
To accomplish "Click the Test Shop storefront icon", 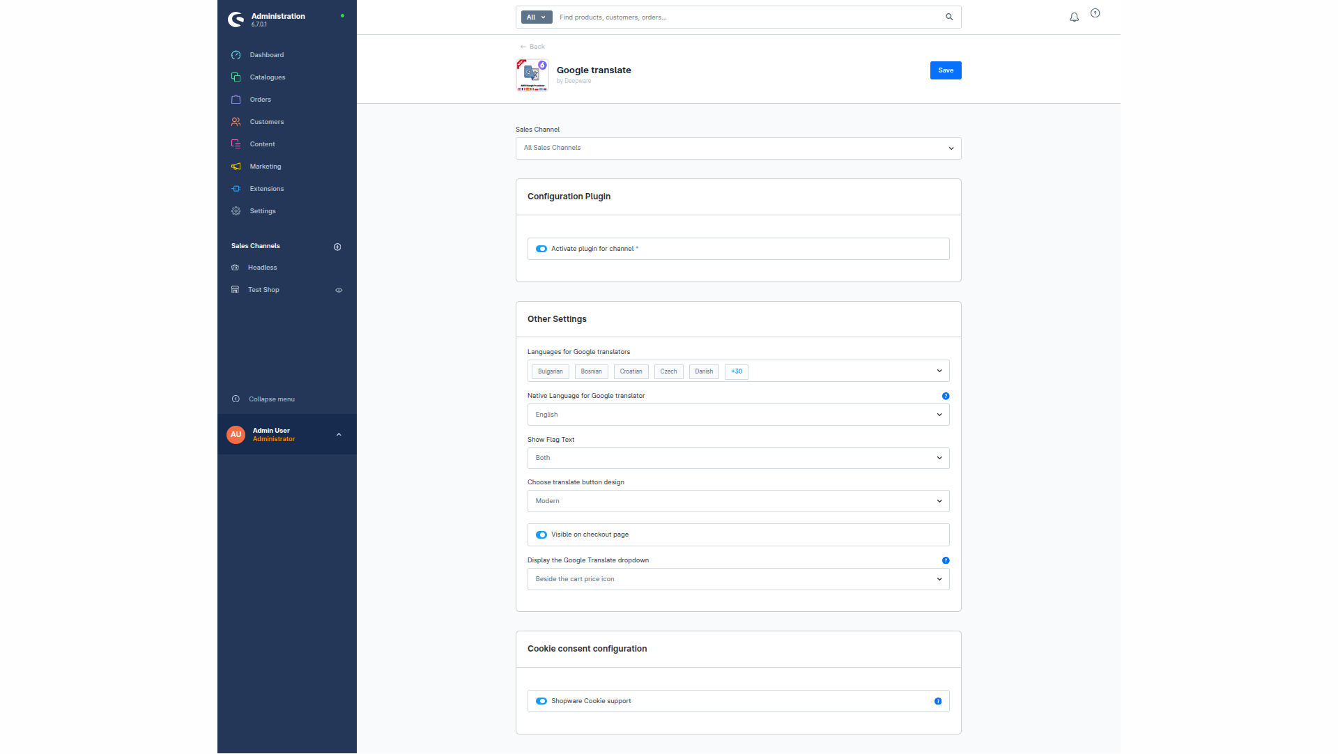I will [235, 290].
